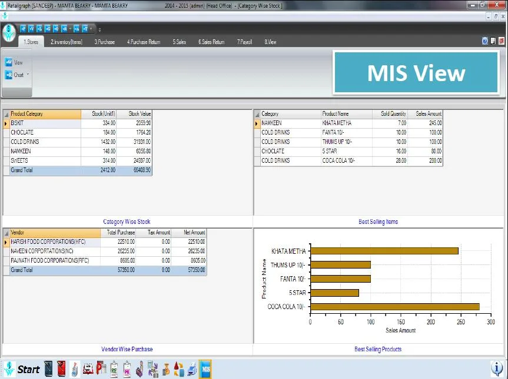Click the G quick access toolbar icon
Image resolution: width=508 pixels, height=379 pixels.
pos(48,29)
